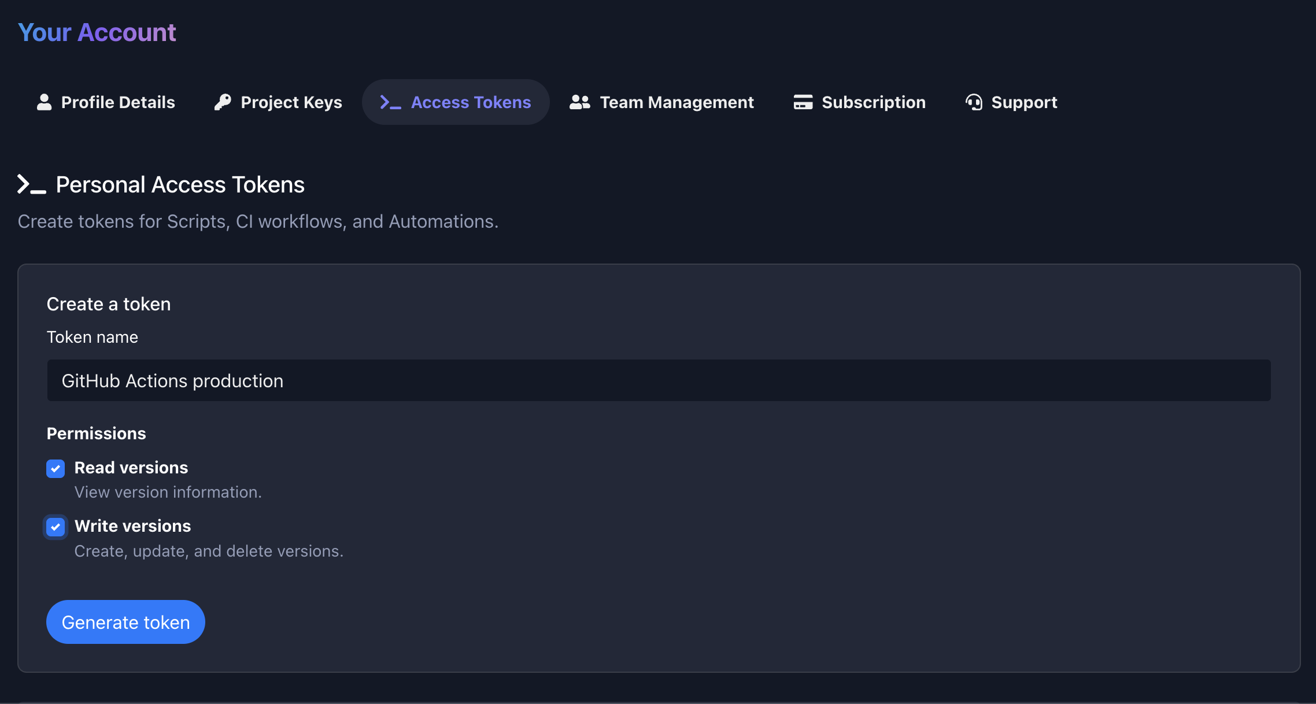Uncheck the Read versions checkbox
The width and height of the screenshot is (1316, 704).
56,468
